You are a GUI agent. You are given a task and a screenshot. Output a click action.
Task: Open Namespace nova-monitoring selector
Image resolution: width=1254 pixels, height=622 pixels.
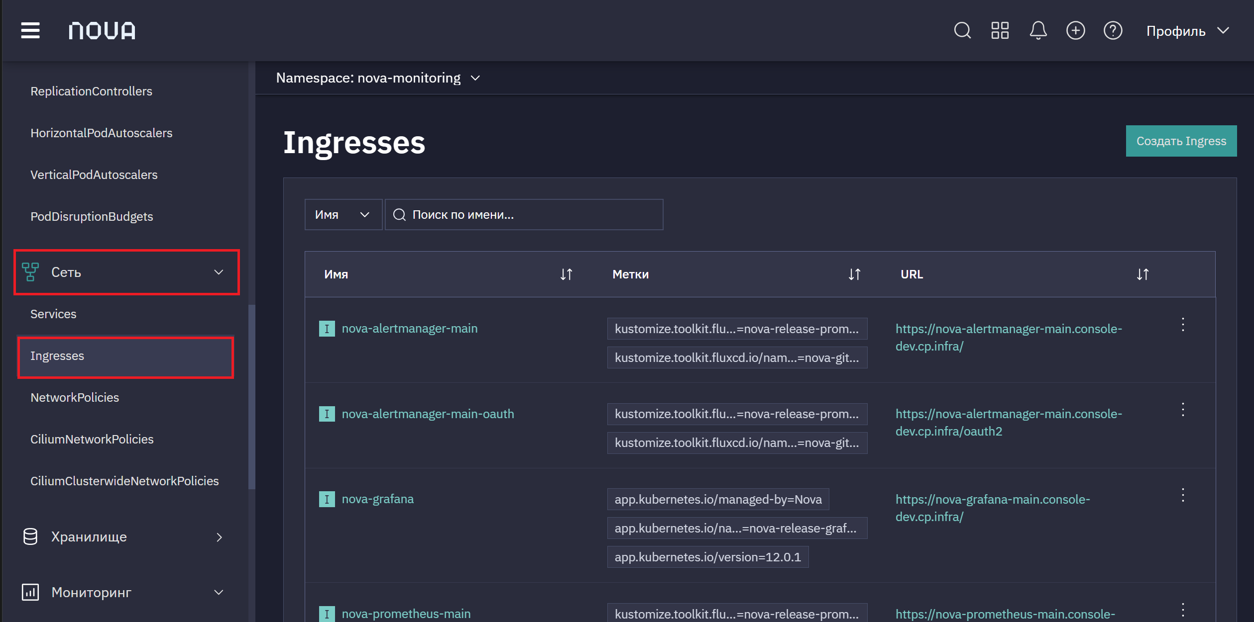click(378, 78)
